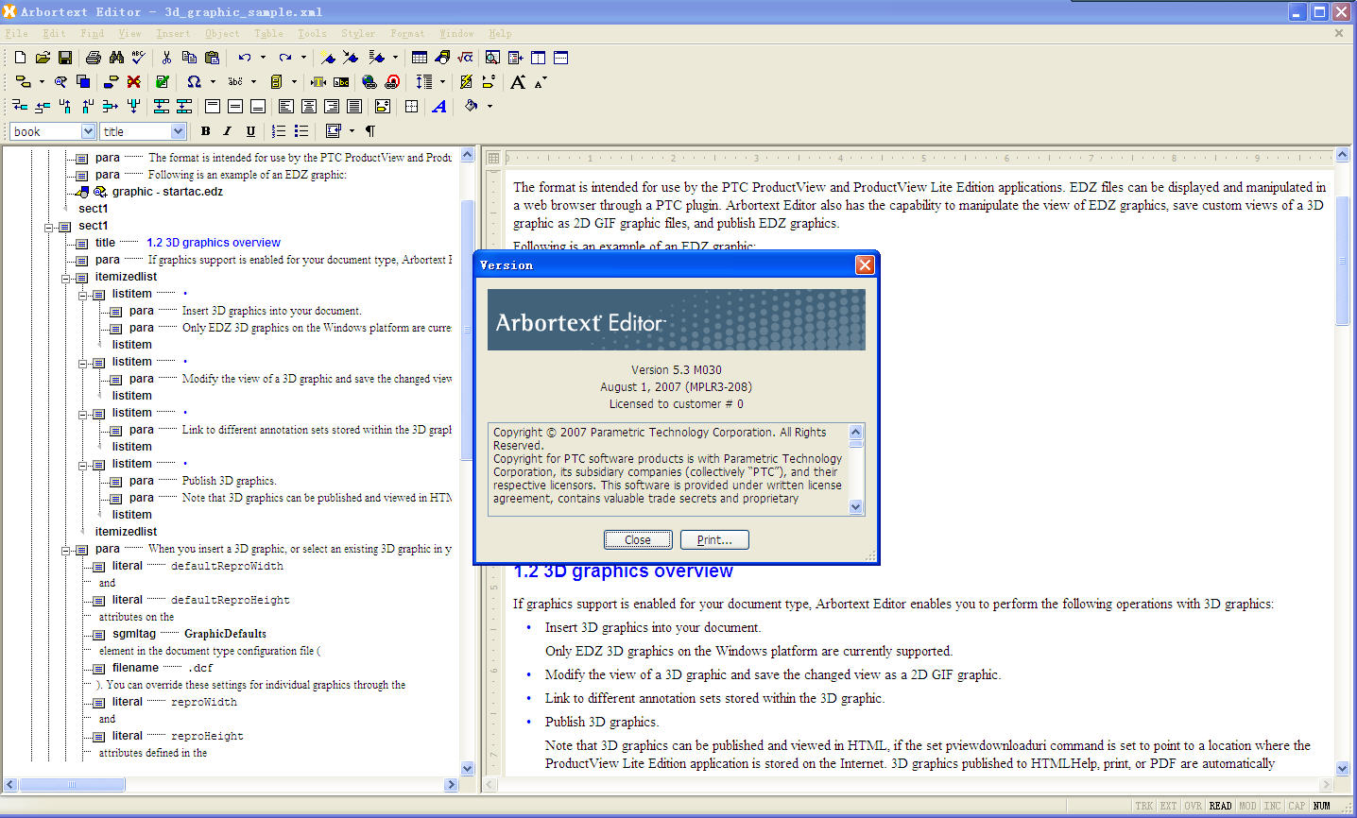1357x818 pixels.
Task: Open the Undo history dropdown arrow
Action: [x=263, y=58]
